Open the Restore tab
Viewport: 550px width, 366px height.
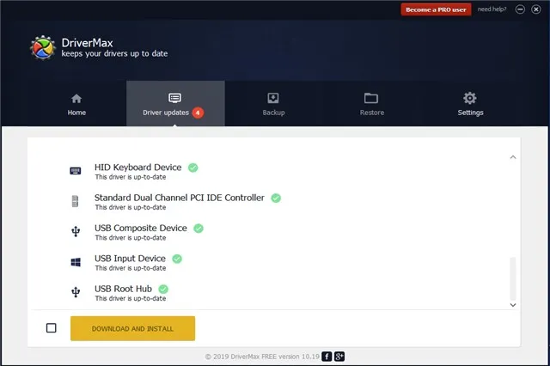pos(372,104)
